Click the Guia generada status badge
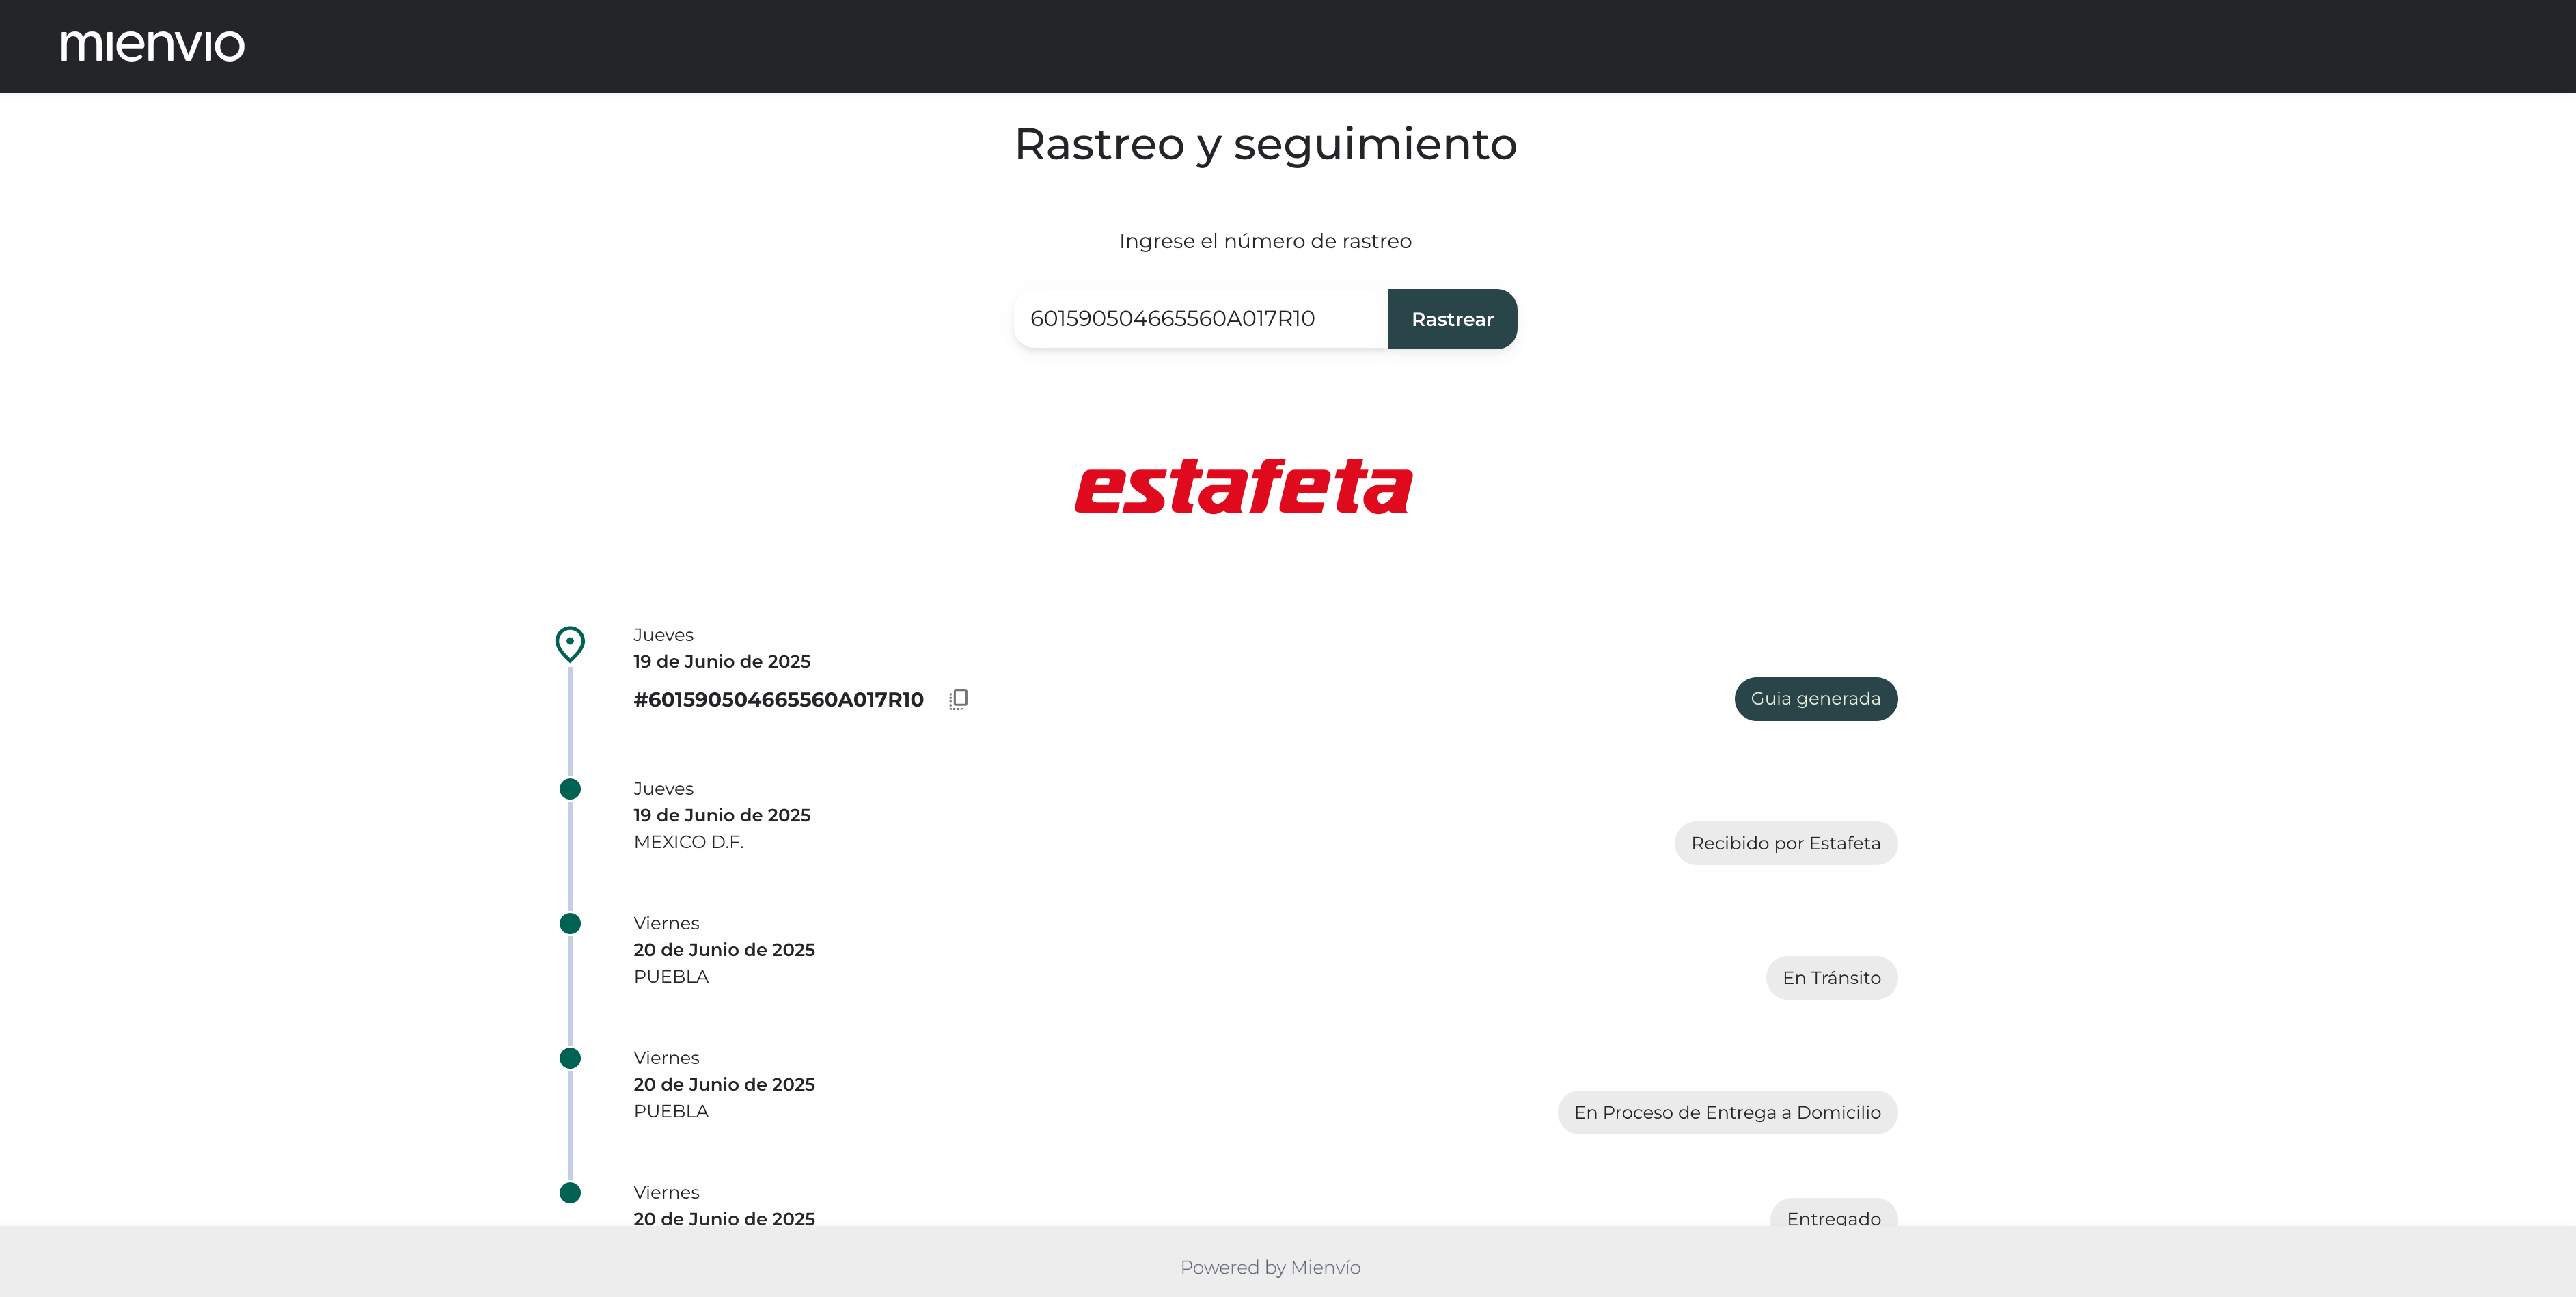 coord(1815,699)
